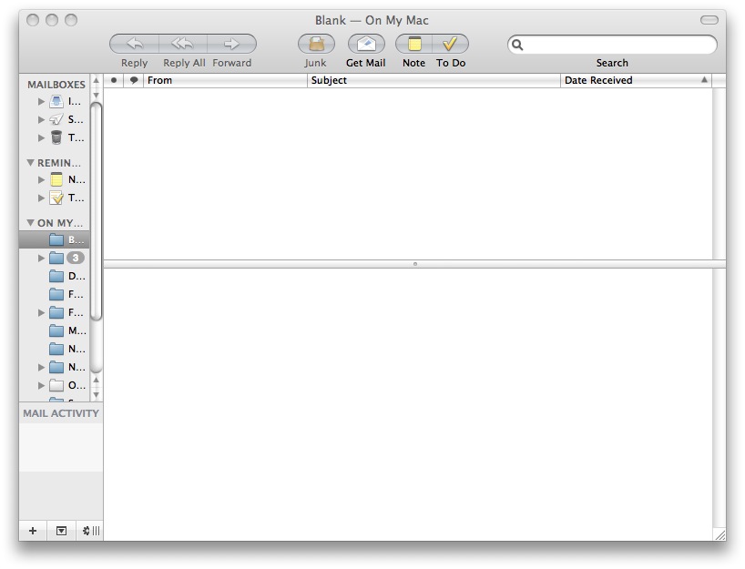This screenshot has height=569, width=745.
Task: Mark message as Junk via toolbar icon
Action: [316, 44]
